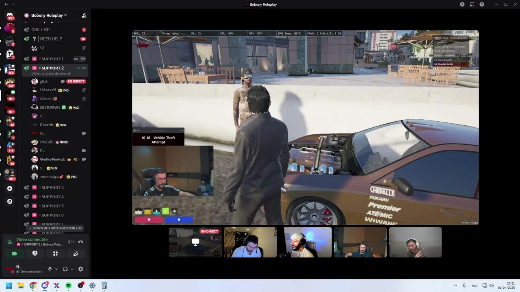Open the server with 129 badge
This screenshot has width=520, height=292.
click(10, 82)
